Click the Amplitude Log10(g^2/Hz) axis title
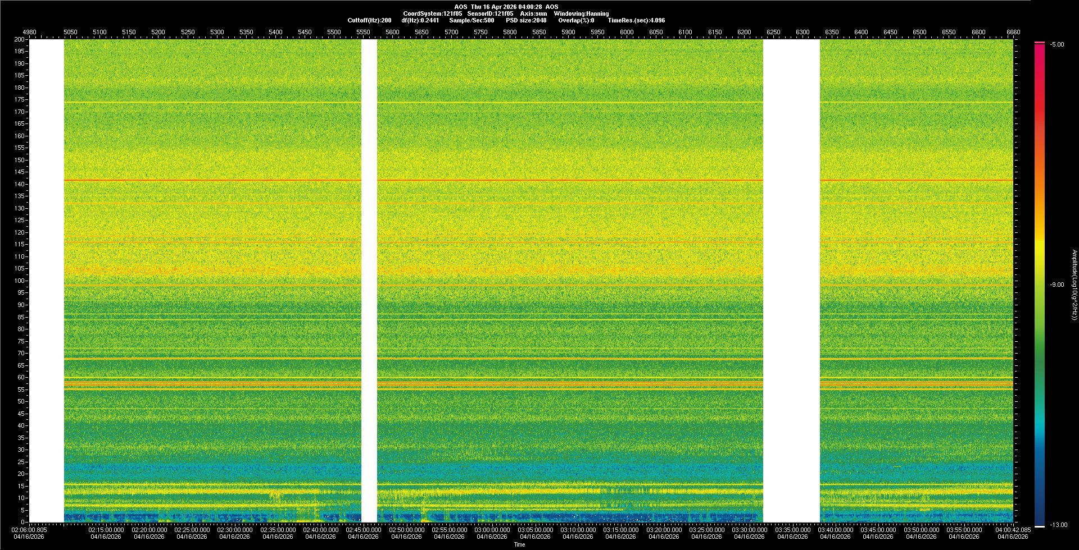Image resolution: width=1079 pixels, height=550 pixels. click(x=1074, y=285)
